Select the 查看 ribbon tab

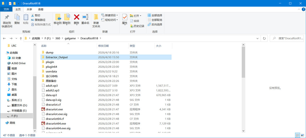(41, 9)
